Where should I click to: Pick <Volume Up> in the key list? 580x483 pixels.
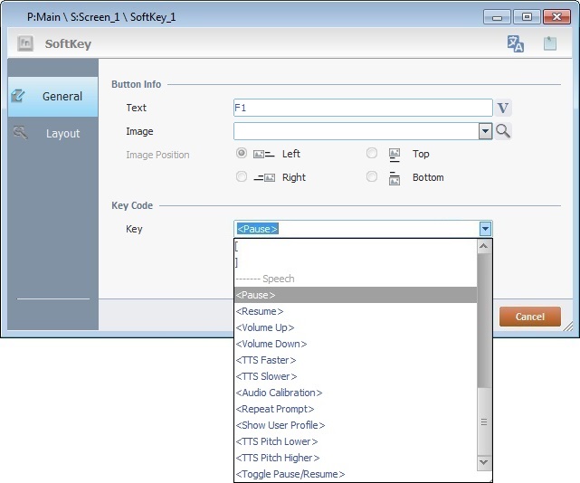coord(265,327)
